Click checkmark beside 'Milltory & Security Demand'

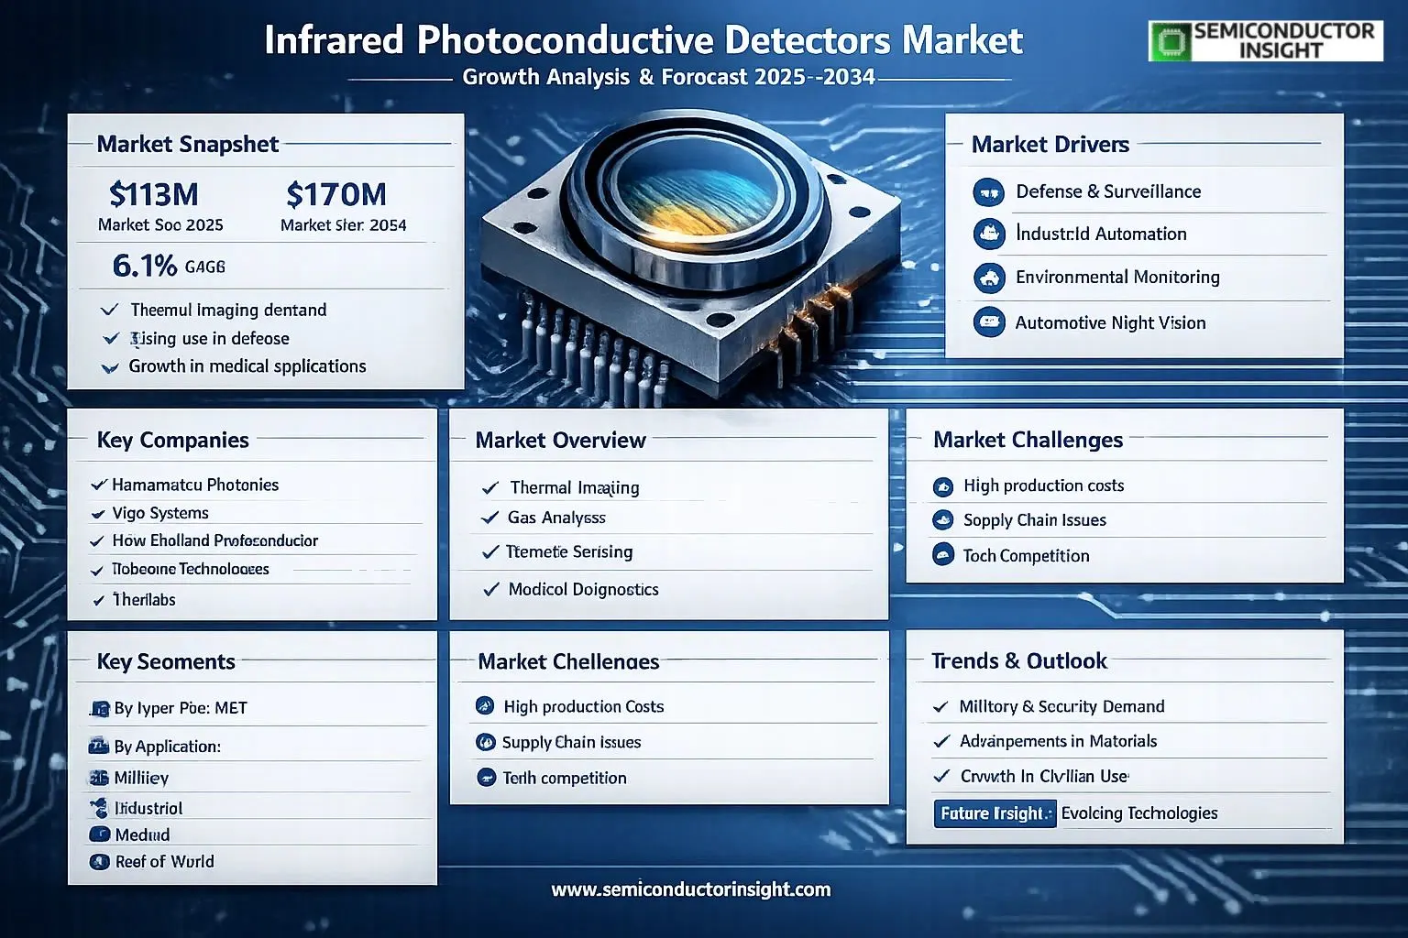[x=940, y=707]
